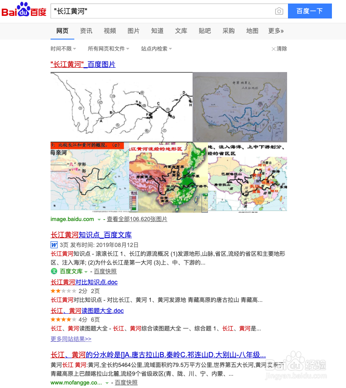Expand the arrow beside 百度文库
Viewport: 346px width, 388px height.
tap(86, 272)
